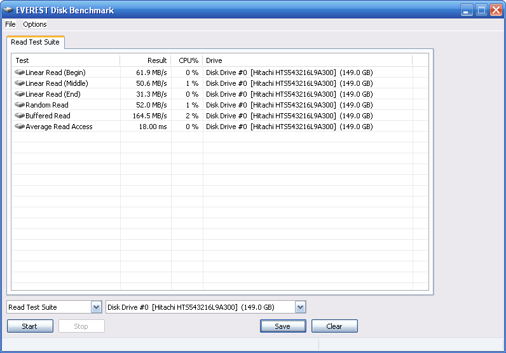Screen dimensions: 506x353
Task: Click the 52.0 MB/s result value
Action: pyautogui.click(x=151, y=105)
